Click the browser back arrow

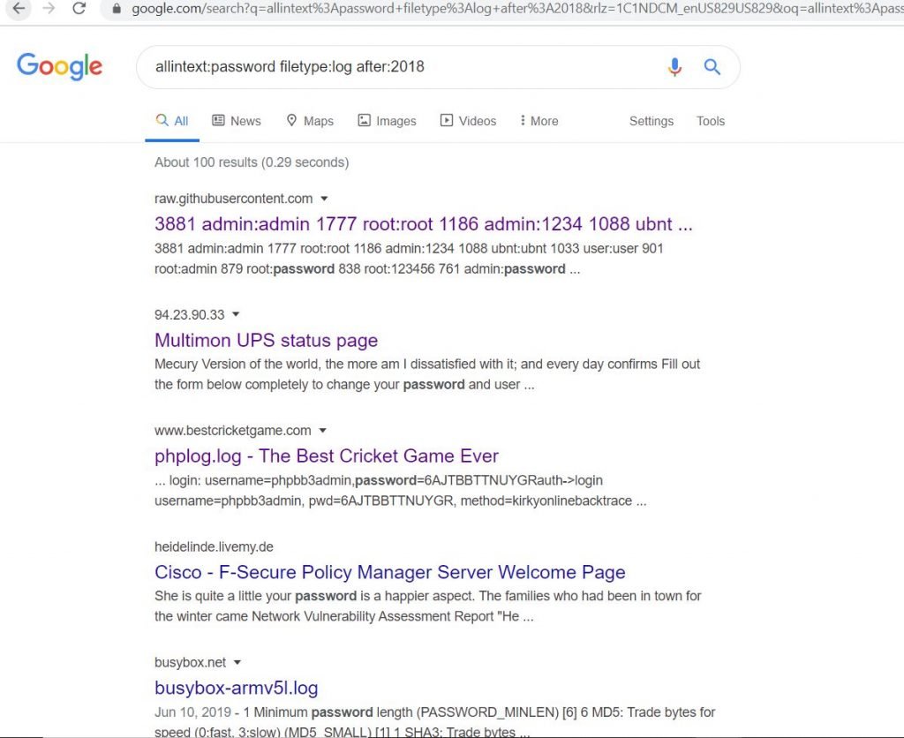click(19, 8)
